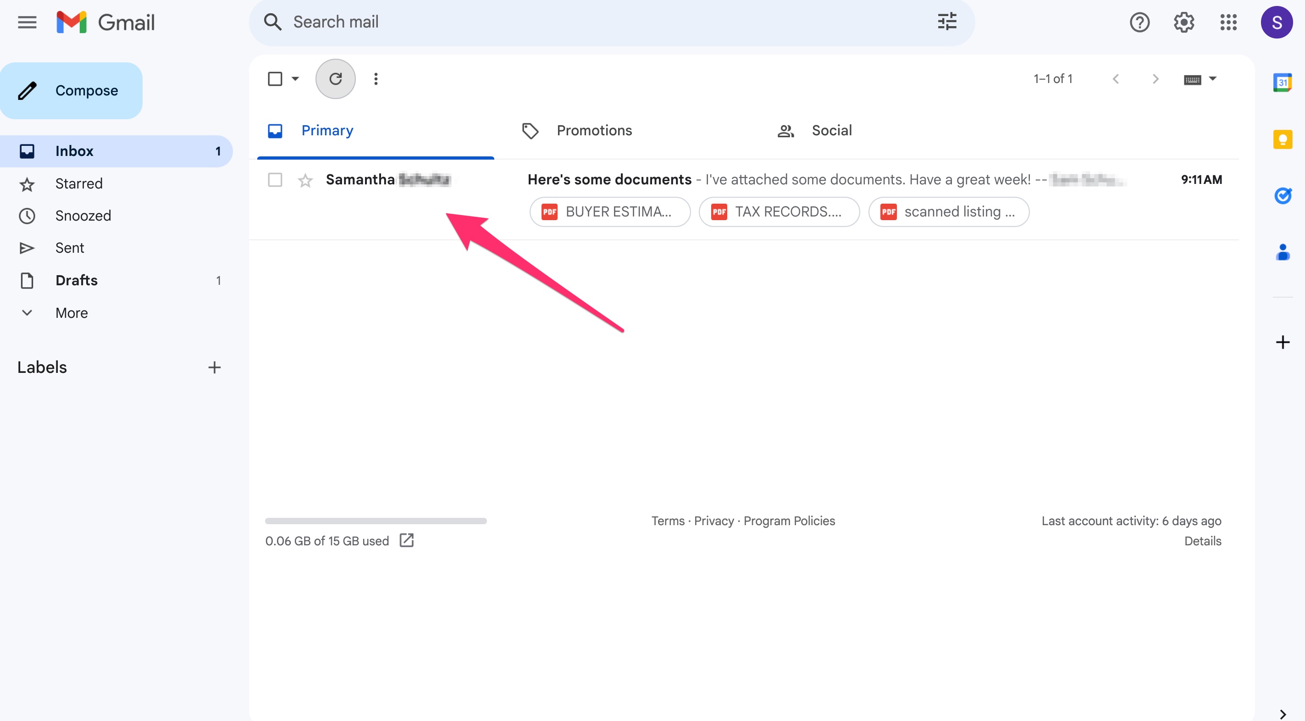The width and height of the screenshot is (1305, 721).
Task: Star Samantha's email
Action: (x=305, y=180)
